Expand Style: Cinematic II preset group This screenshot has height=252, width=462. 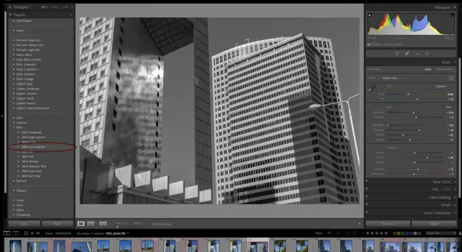tap(14, 69)
